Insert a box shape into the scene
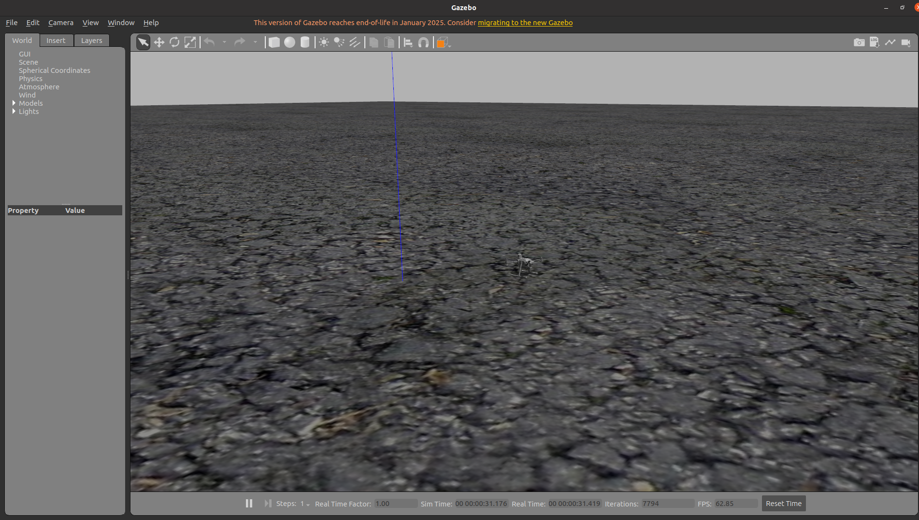Viewport: 919px width, 520px height. click(274, 42)
